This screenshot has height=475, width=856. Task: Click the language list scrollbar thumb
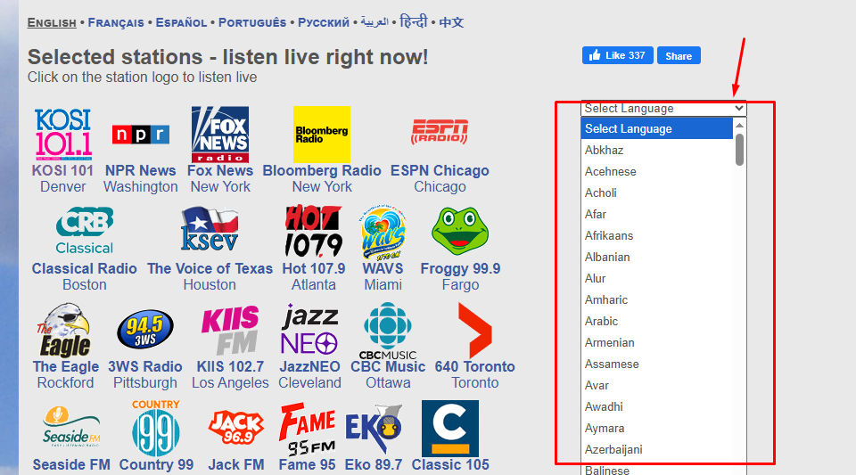click(739, 150)
